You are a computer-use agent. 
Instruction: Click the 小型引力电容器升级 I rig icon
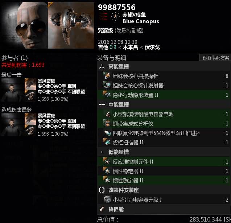[x=107, y=199]
